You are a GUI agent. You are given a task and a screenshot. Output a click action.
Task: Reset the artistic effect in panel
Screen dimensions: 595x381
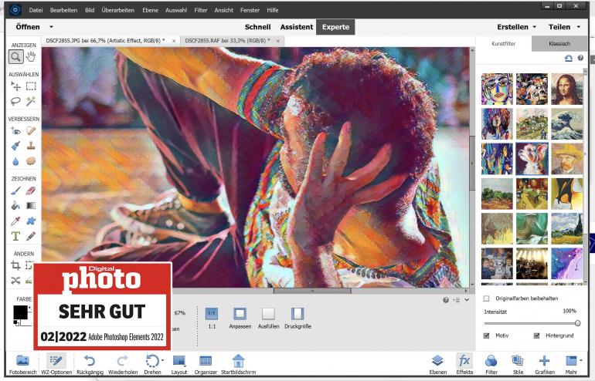(569, 58)
